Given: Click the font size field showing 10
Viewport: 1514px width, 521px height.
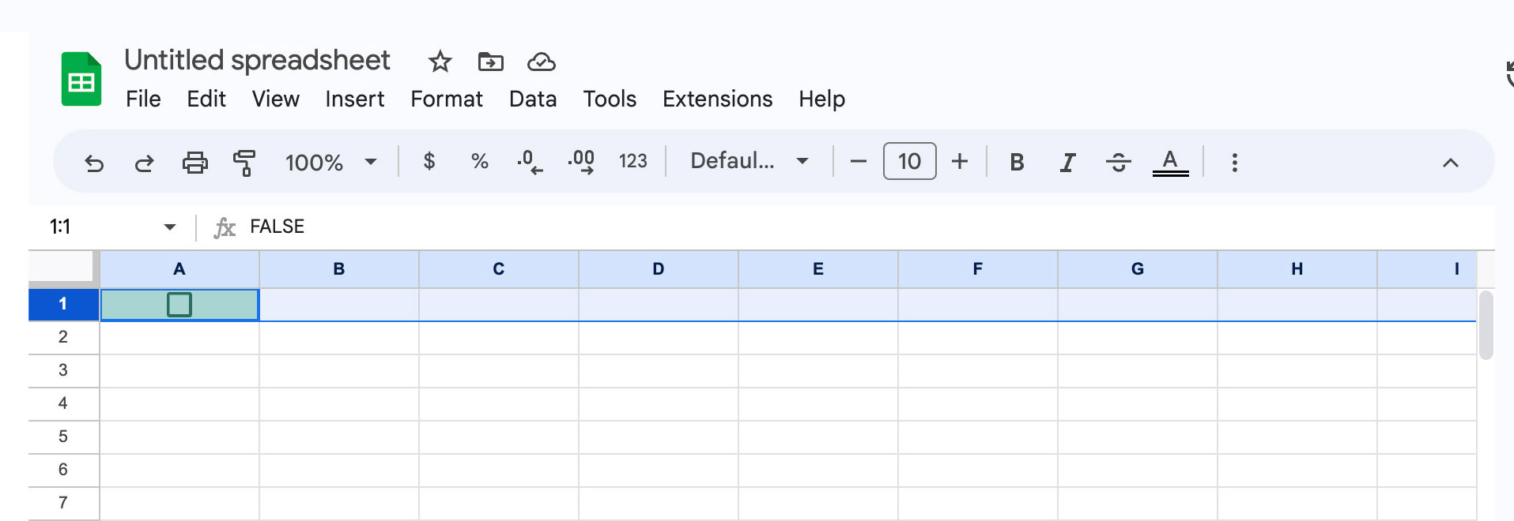Looking at the screenshot, I should pos(909,162).
